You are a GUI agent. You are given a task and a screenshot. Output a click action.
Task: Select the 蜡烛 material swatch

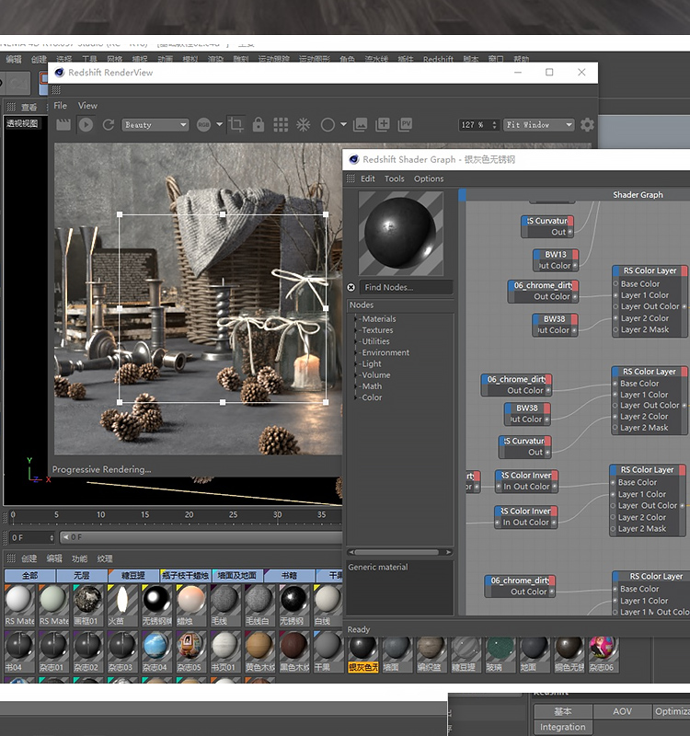190,604
